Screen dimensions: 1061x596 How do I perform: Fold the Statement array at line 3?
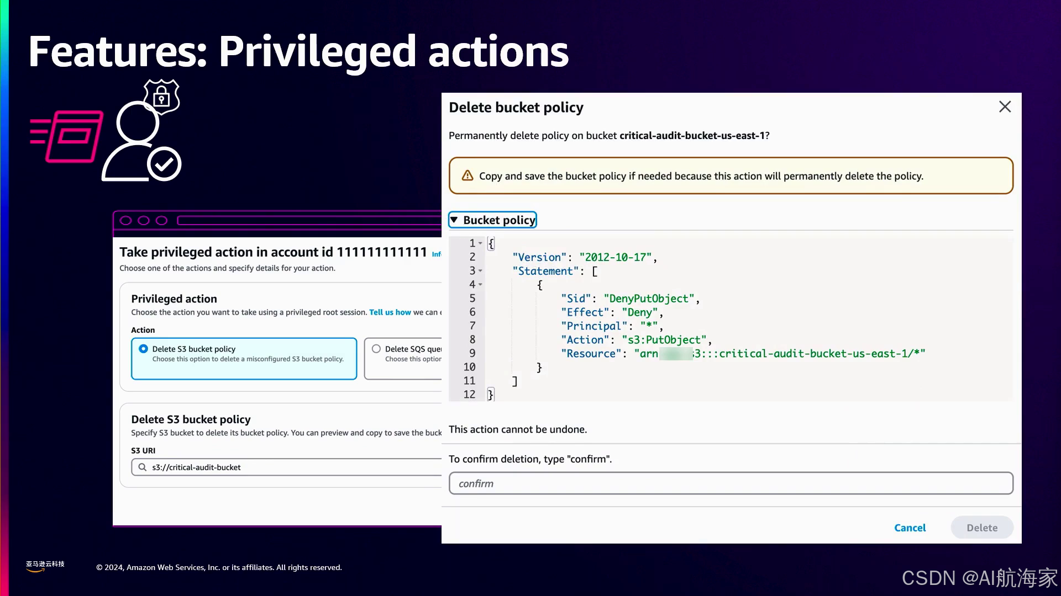(x=480, y=271)
